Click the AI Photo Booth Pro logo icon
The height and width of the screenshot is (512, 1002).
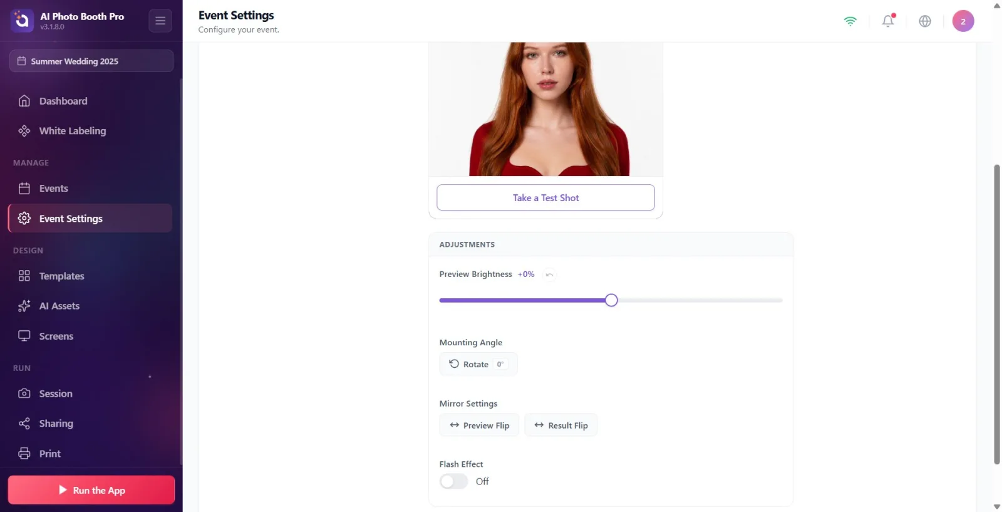point(22,21)
